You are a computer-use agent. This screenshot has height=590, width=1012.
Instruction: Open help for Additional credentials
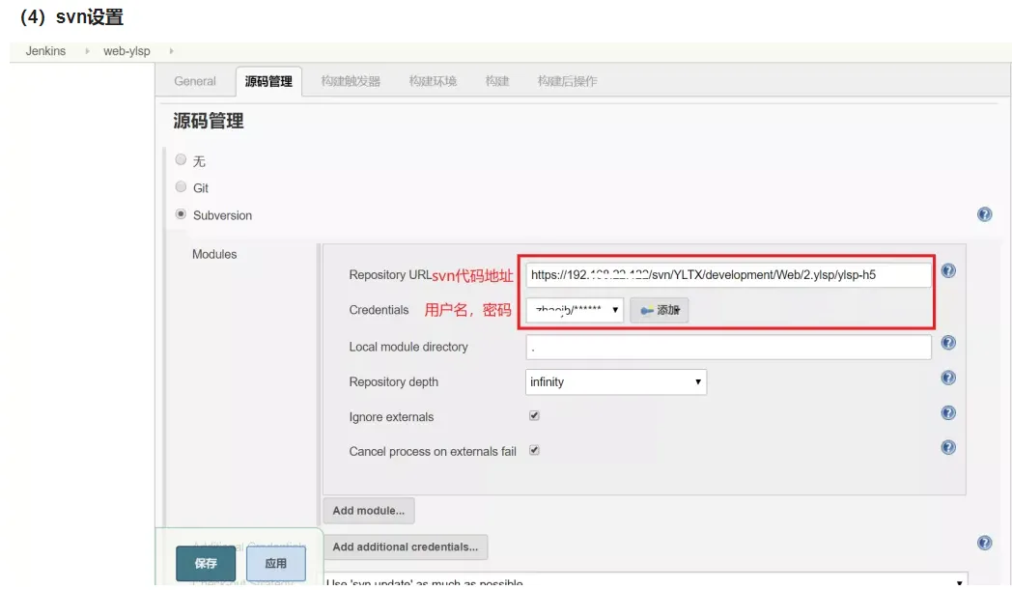(x=984, y=543)
